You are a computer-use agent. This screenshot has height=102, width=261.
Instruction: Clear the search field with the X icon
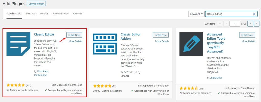254,14
